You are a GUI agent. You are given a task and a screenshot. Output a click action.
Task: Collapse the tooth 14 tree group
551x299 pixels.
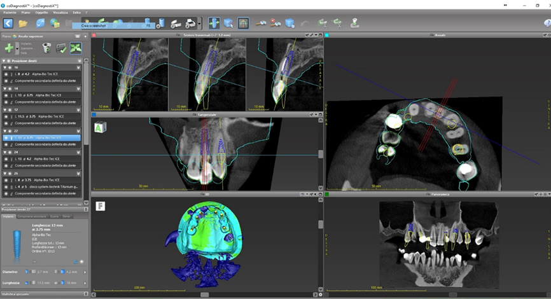tap(5, 88)
